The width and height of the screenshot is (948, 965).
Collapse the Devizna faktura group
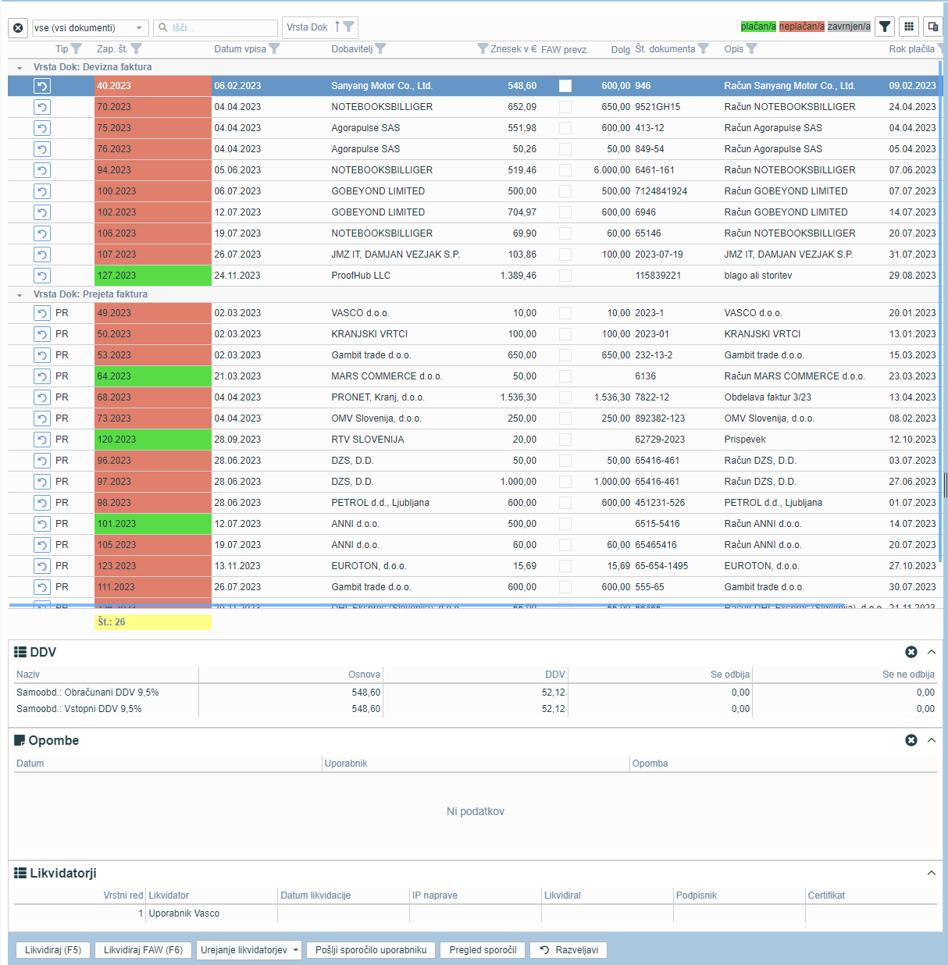click(x=20, y=68)
